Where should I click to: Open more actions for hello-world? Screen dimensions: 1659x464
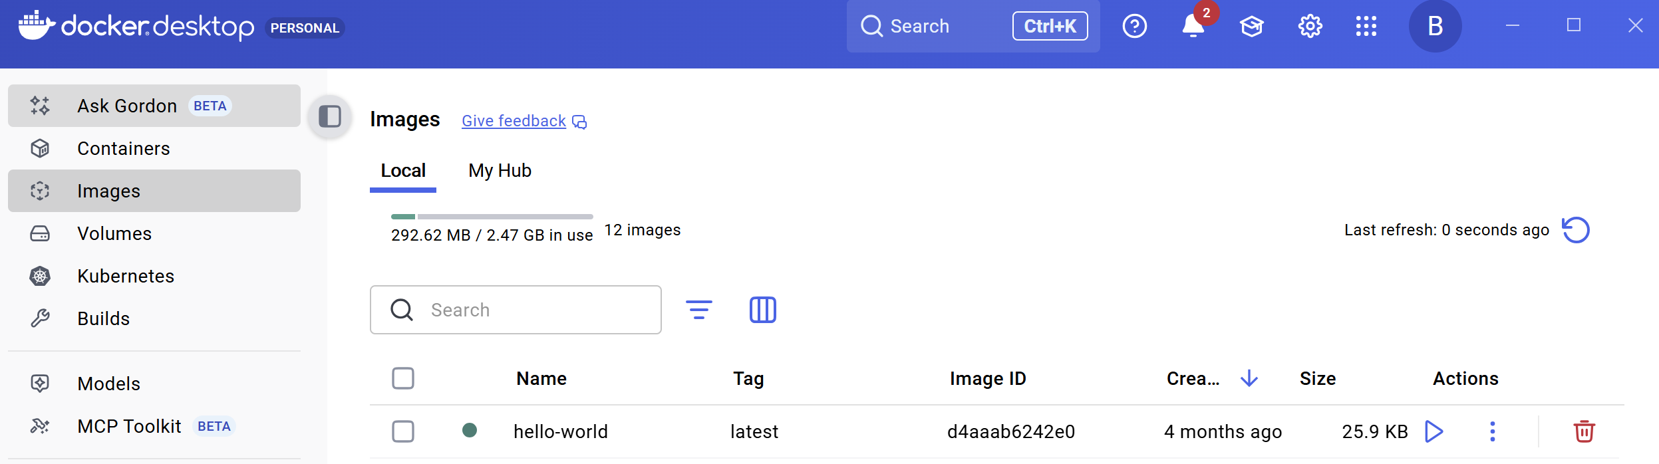pos(1493,431)
